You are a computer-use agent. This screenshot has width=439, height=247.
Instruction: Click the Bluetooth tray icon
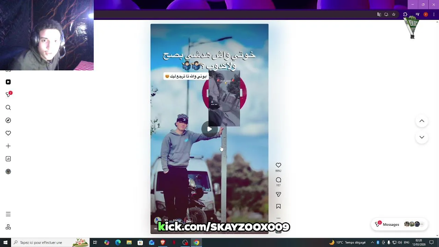point(378,243)
